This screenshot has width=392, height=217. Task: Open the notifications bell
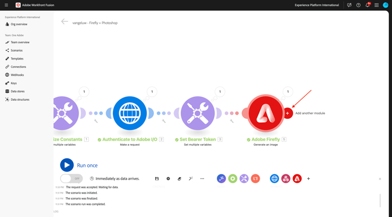367,5
